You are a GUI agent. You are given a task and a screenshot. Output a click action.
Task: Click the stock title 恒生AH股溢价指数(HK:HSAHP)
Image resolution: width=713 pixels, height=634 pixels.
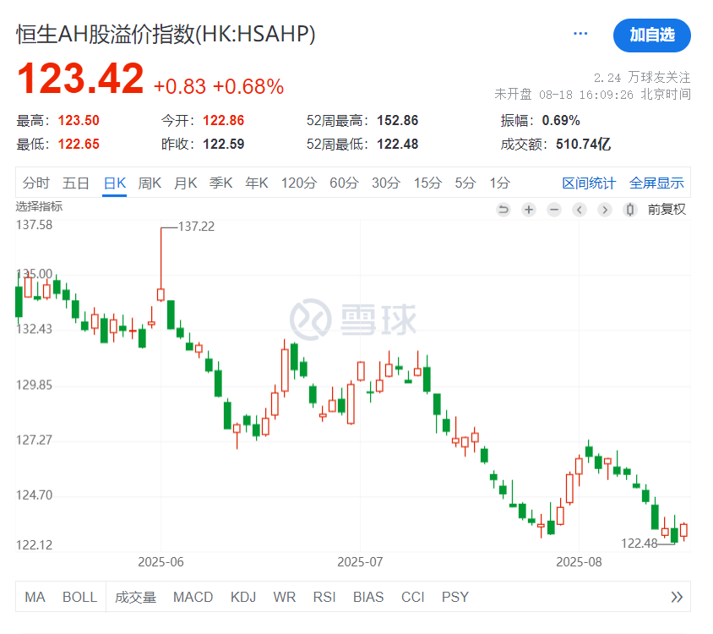tap(166, 34)
